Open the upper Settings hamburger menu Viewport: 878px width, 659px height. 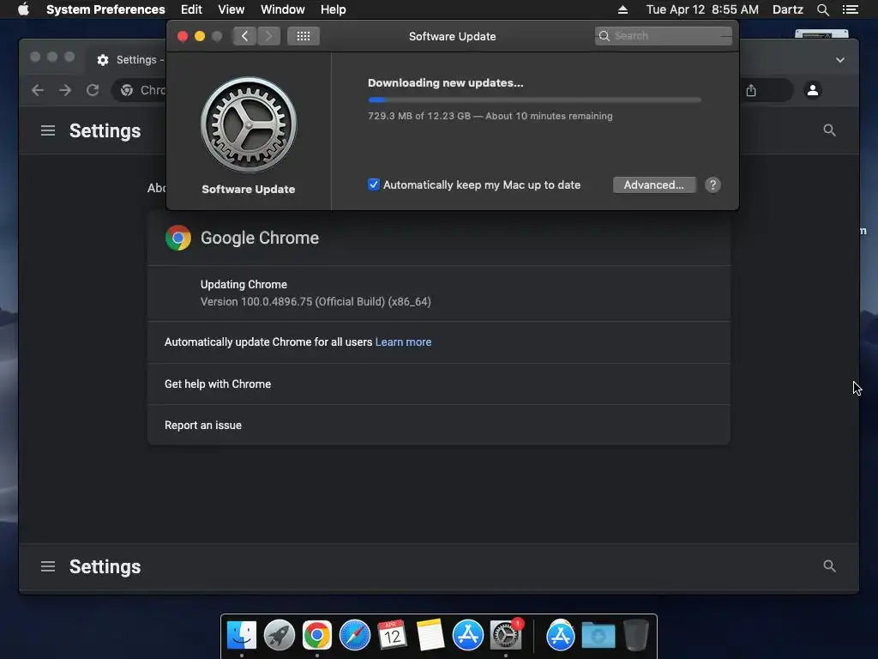click(x=48, y=130)
